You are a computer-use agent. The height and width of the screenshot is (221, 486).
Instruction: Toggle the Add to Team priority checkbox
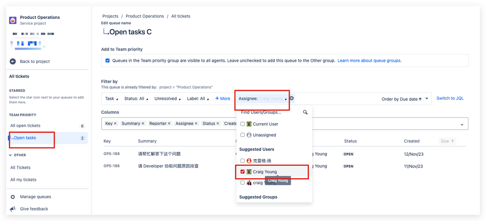[x=108, y=61]
